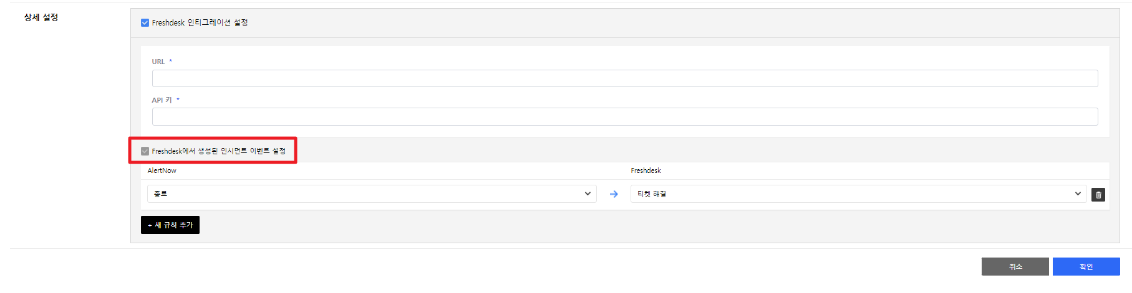Viewport: 1132px width, 293px height.
Task: Click the Freshdesk 인티그레이션 설정 label text
Action: 200,23
